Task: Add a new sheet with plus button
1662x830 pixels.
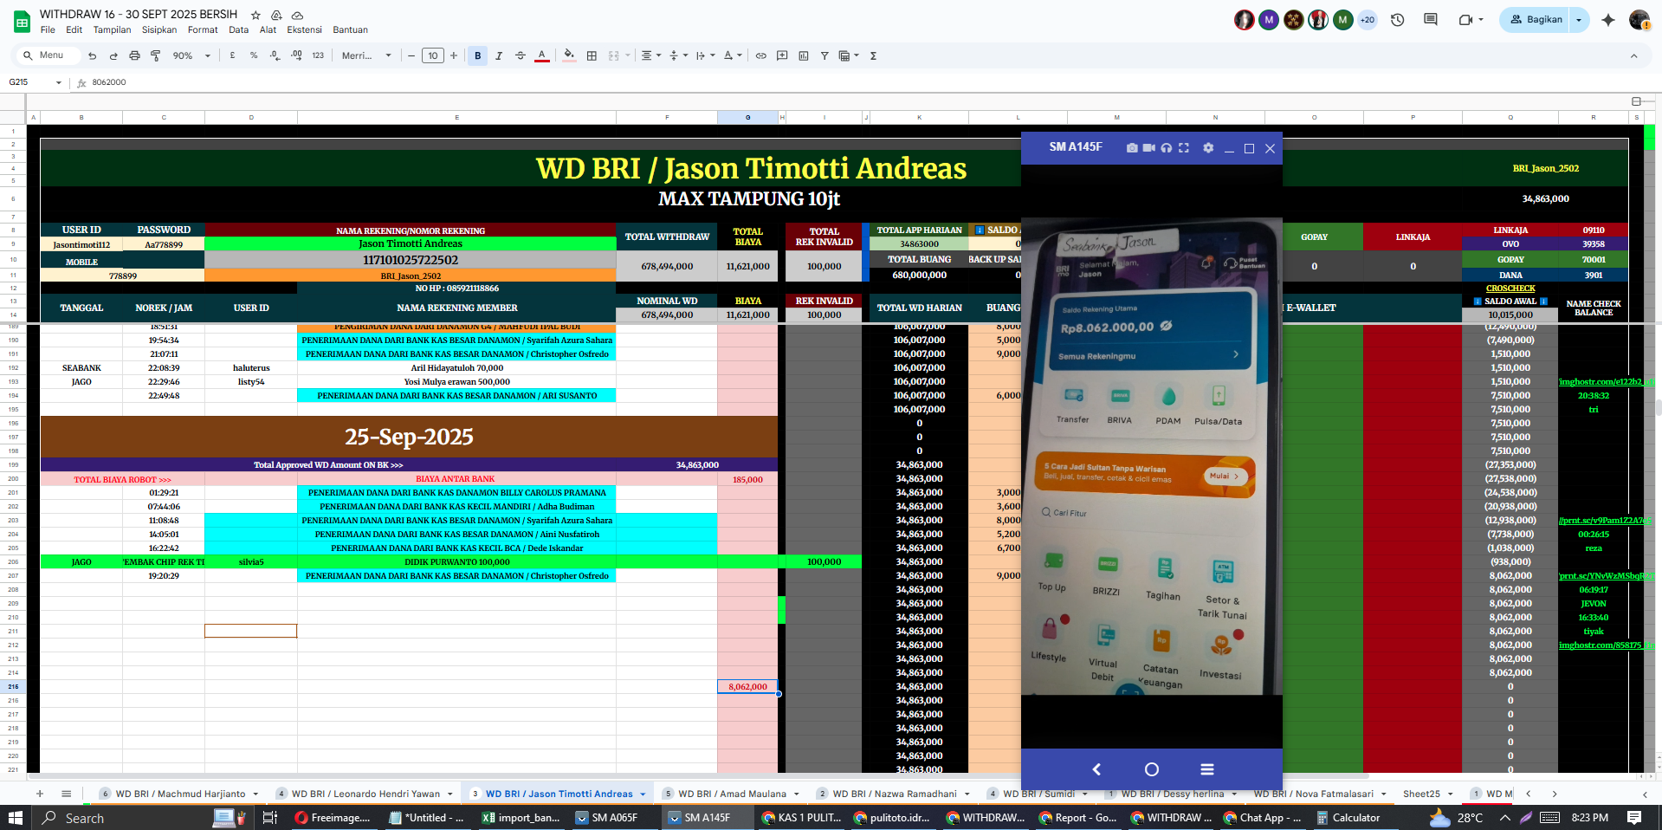Action: pos(40,794)
